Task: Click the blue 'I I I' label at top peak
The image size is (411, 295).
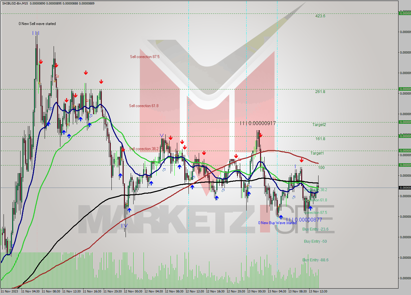Action: click(x=36, y=33)
